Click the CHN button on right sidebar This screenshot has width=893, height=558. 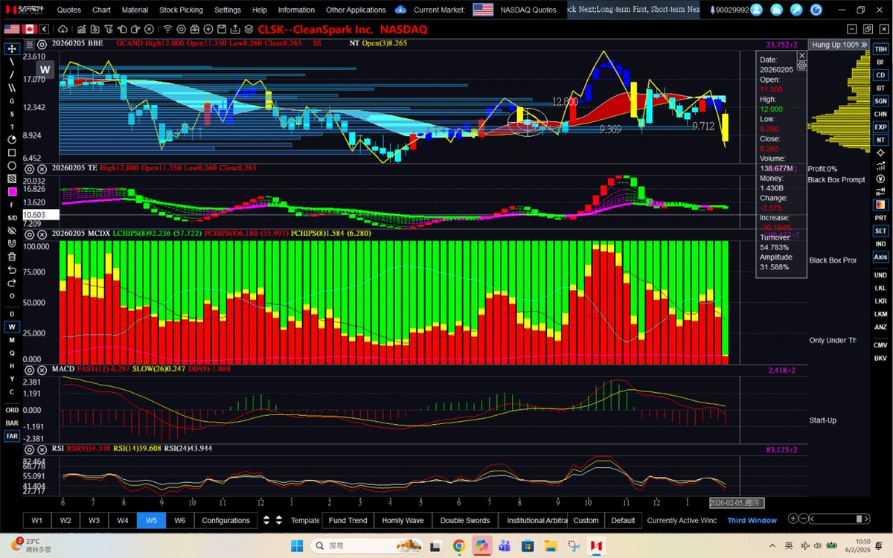click(880, 114)
